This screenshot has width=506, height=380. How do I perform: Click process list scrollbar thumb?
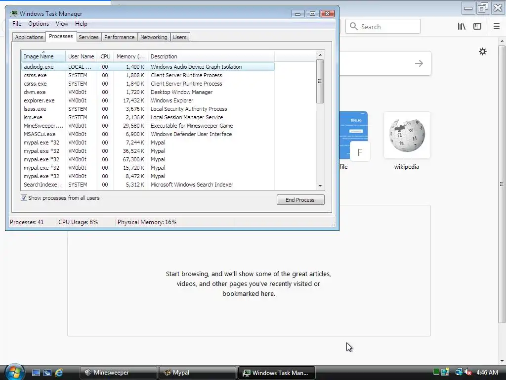tap(320, 82)
